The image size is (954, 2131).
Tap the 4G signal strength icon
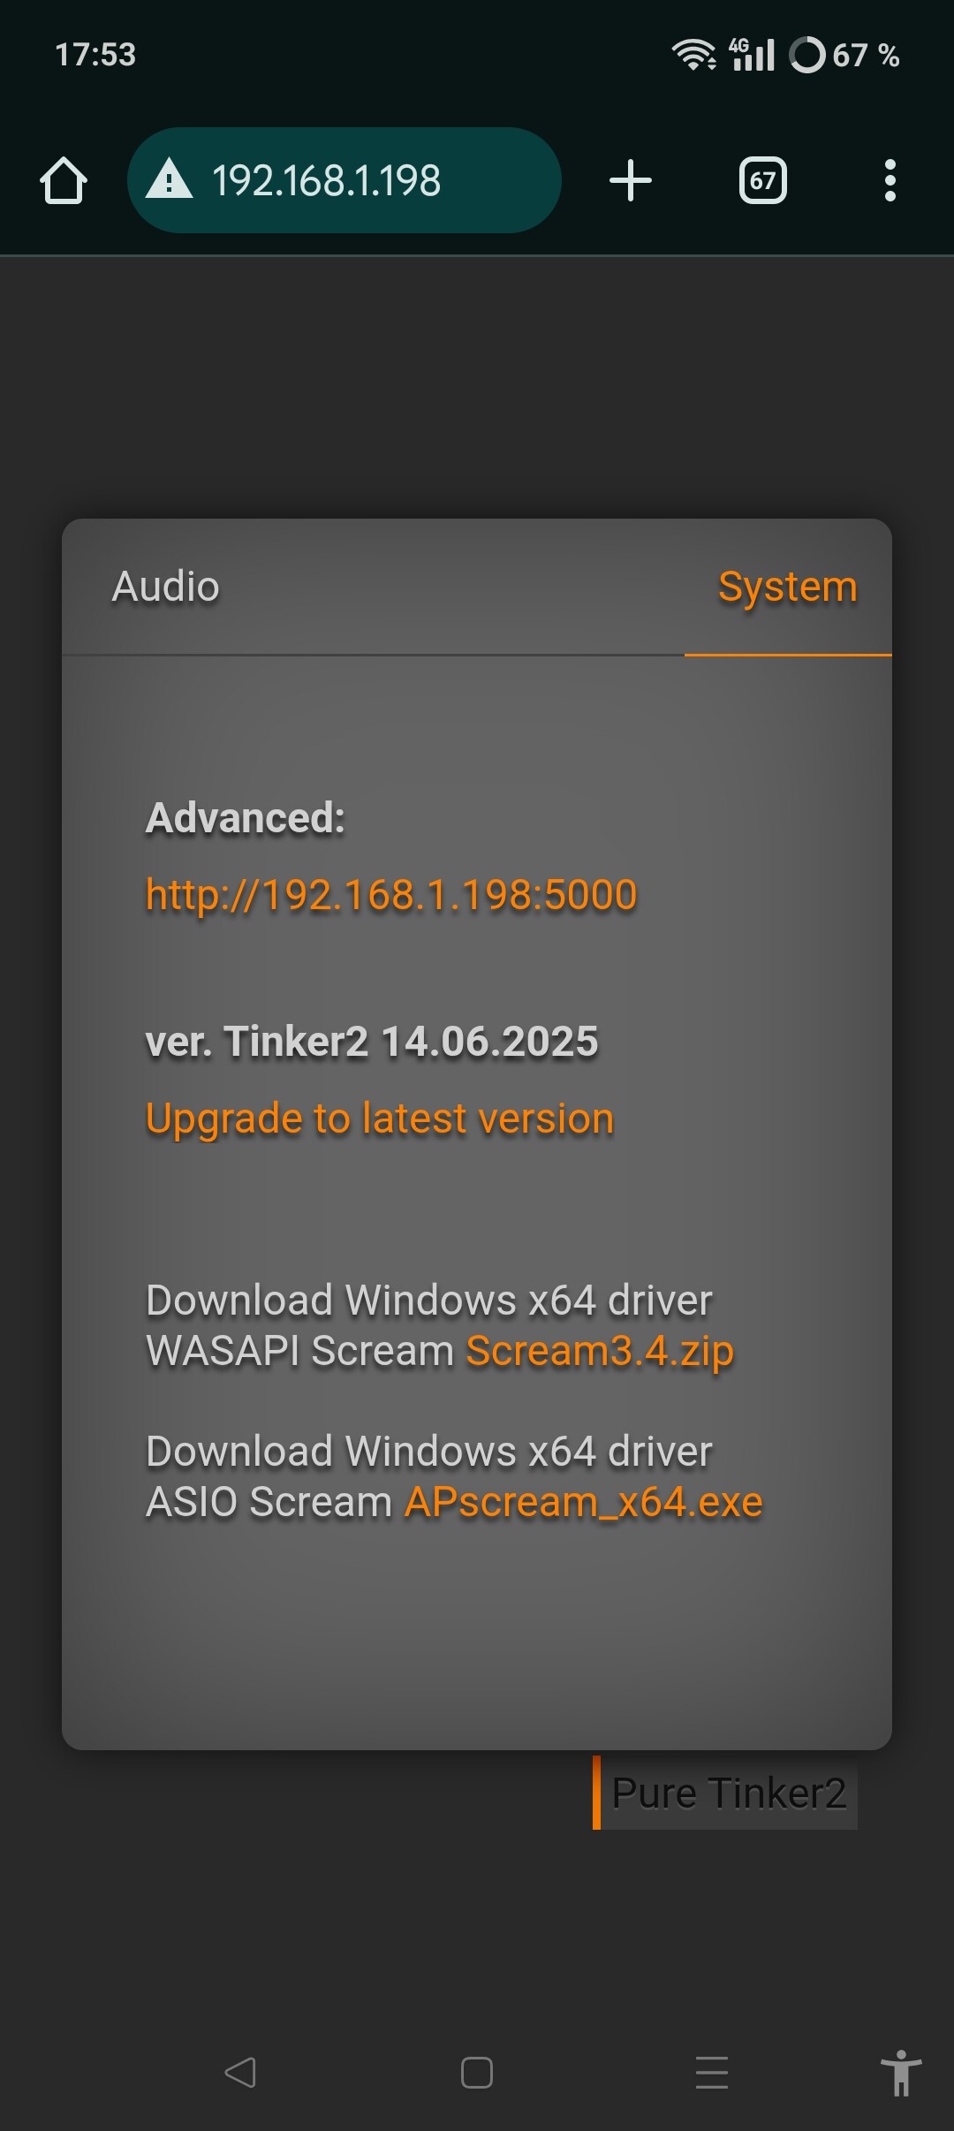[x=752, y=55]
